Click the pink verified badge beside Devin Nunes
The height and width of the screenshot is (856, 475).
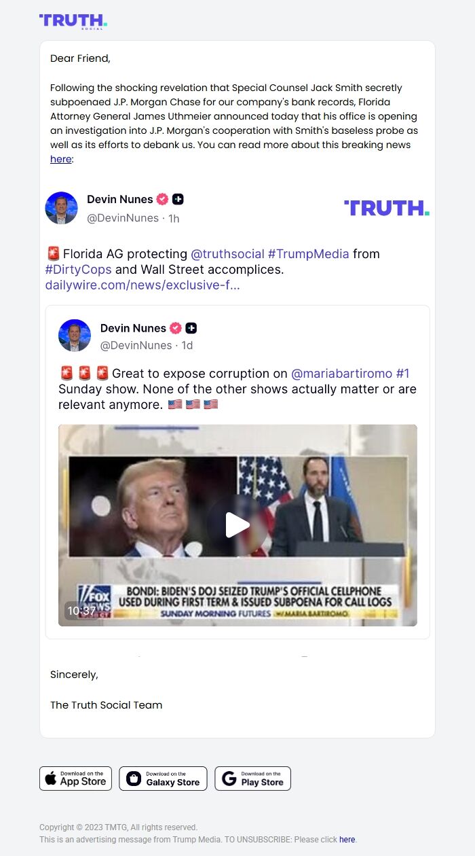(162, 199)
